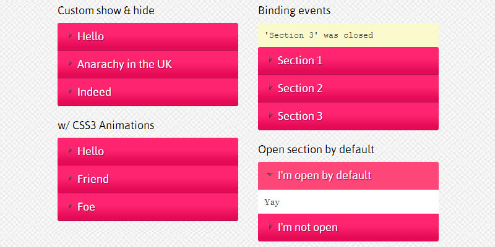This screenshot has width=495, height=247.
Task: Click the 'Section 3' was closed message box
Action: click(348, 35)
